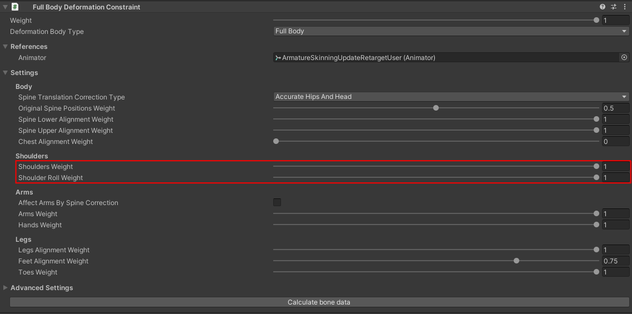The width and height of the screenshot is (632, 314).
Task: Click the Chest Alignment Weight label
Action: [56, 142]
